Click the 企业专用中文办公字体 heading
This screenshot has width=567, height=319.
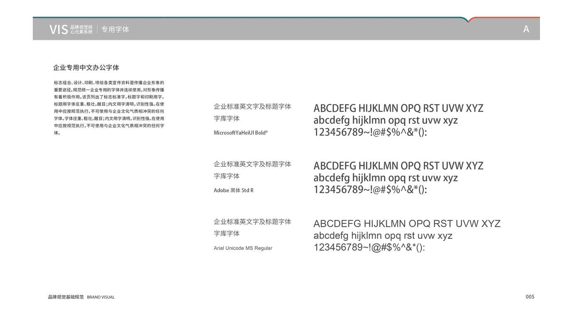[86, 67]
